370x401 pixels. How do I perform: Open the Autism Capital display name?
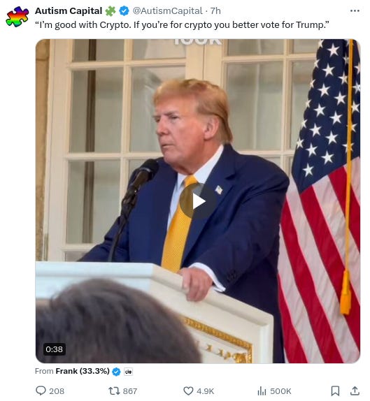click(69, 11)
